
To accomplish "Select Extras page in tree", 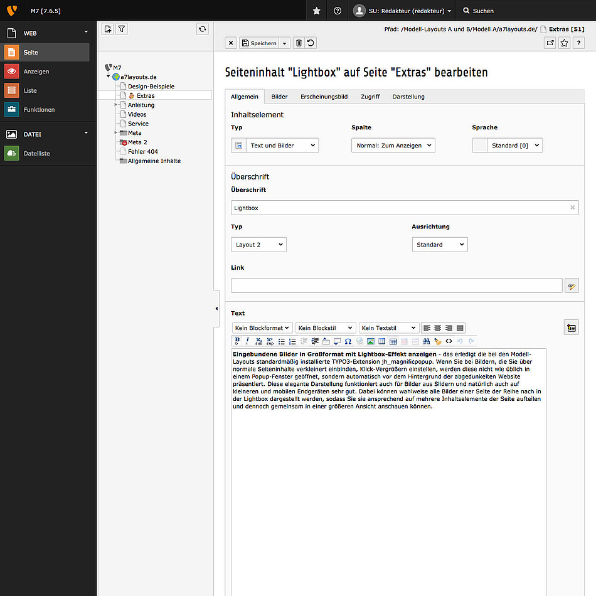I will click(145, 96).
